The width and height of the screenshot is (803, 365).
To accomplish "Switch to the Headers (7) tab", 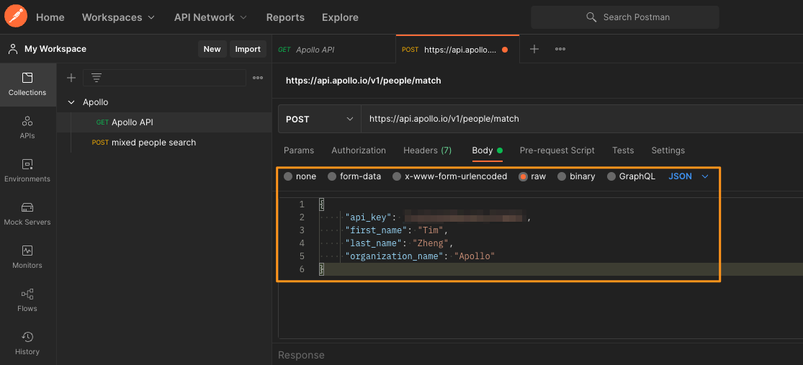I will [428, 150].
